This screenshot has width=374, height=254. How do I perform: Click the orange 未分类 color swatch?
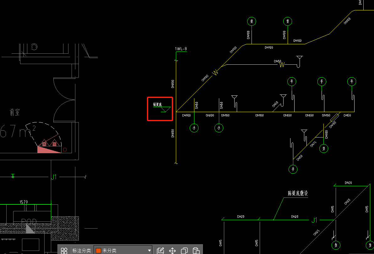[x=98, y=251]
